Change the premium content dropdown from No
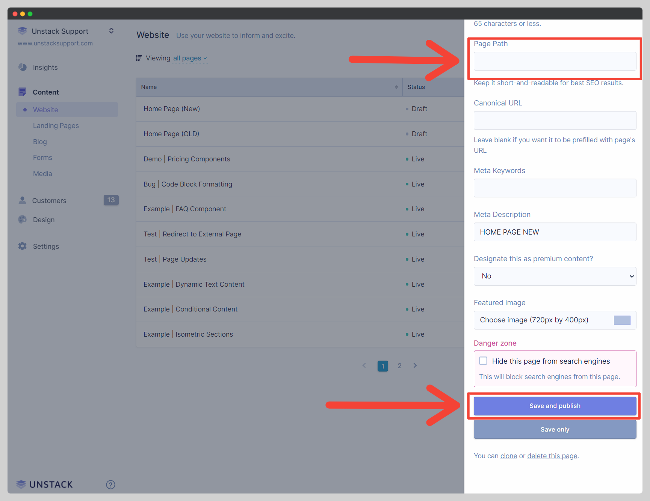 [x=555, y=276]
